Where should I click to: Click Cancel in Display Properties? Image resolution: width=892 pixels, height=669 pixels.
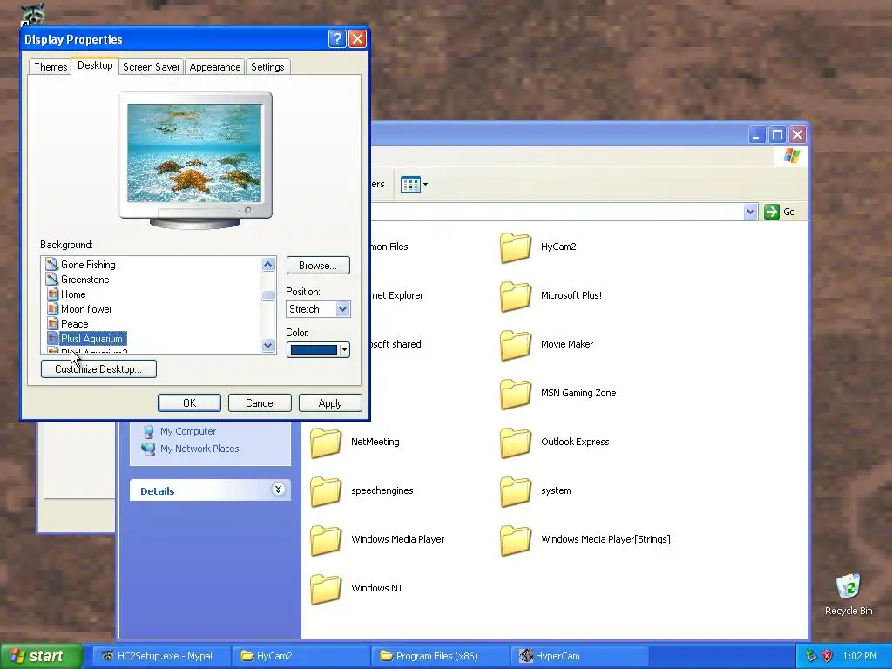260,402
